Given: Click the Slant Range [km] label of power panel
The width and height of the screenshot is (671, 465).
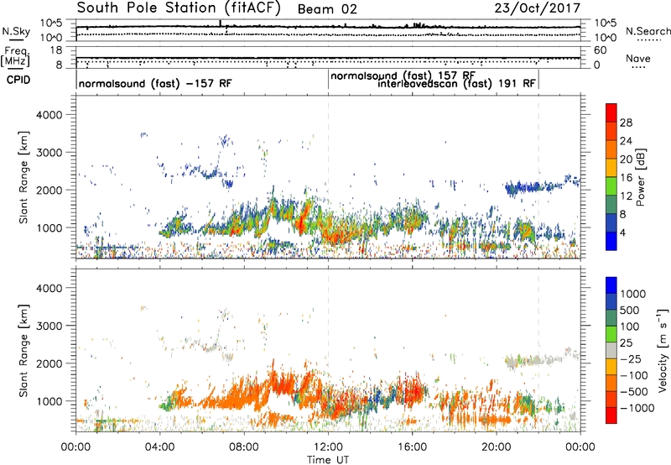Looking at the screenshot, I should (24, 177).
